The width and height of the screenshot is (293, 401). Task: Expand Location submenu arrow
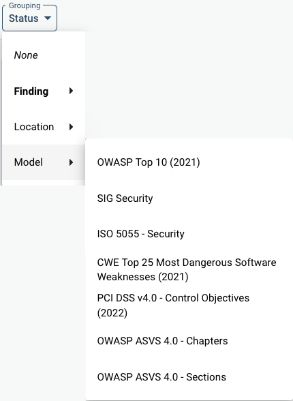click(72, 127)
